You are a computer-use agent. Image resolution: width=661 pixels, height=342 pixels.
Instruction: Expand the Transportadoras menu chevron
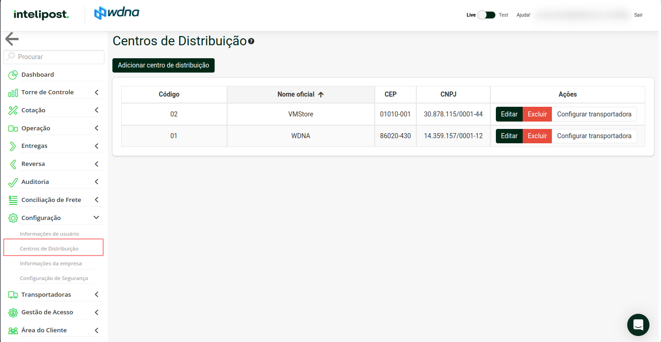[x=97, y=294]
